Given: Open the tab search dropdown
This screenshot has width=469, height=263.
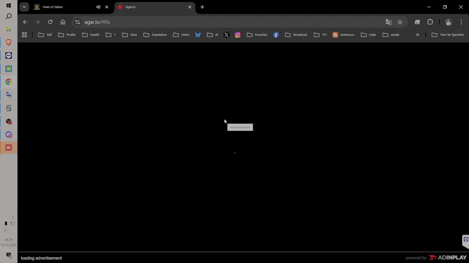Looking at the screenshot, I should pyautogui.click(x=24, y=7).
